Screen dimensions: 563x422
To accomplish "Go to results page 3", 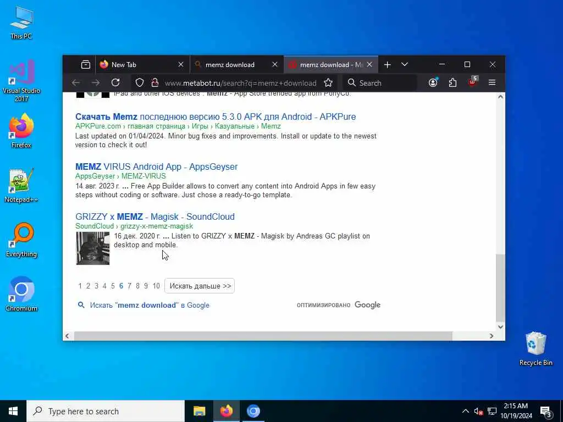I will click(x=96, y=286).
